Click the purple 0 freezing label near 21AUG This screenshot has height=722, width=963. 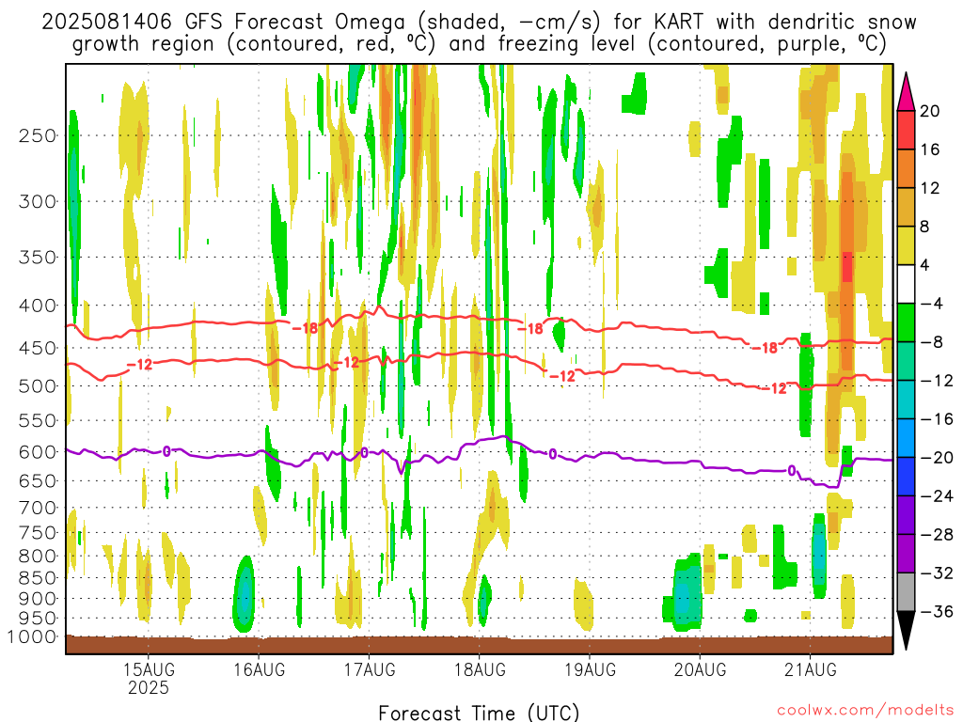pyautogui.click(x=792, y=471)
